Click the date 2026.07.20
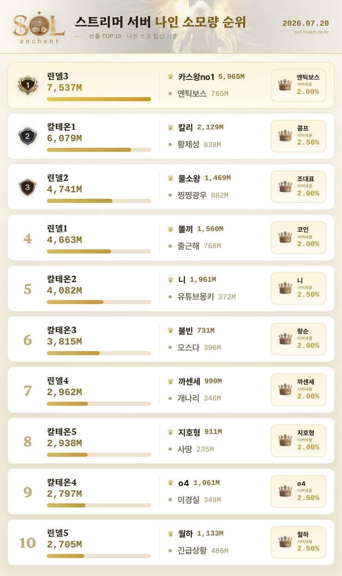 305,23
